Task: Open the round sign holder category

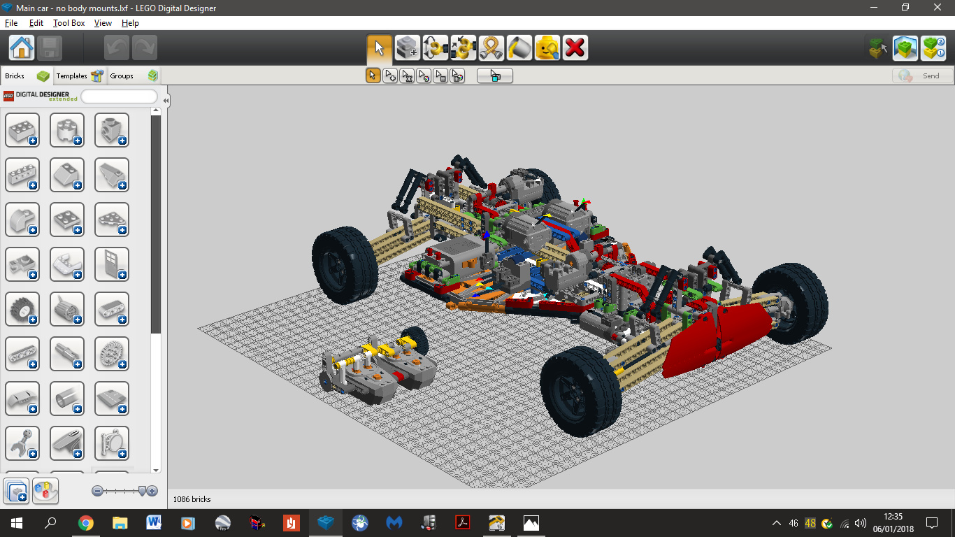Action: click(112, 443)
